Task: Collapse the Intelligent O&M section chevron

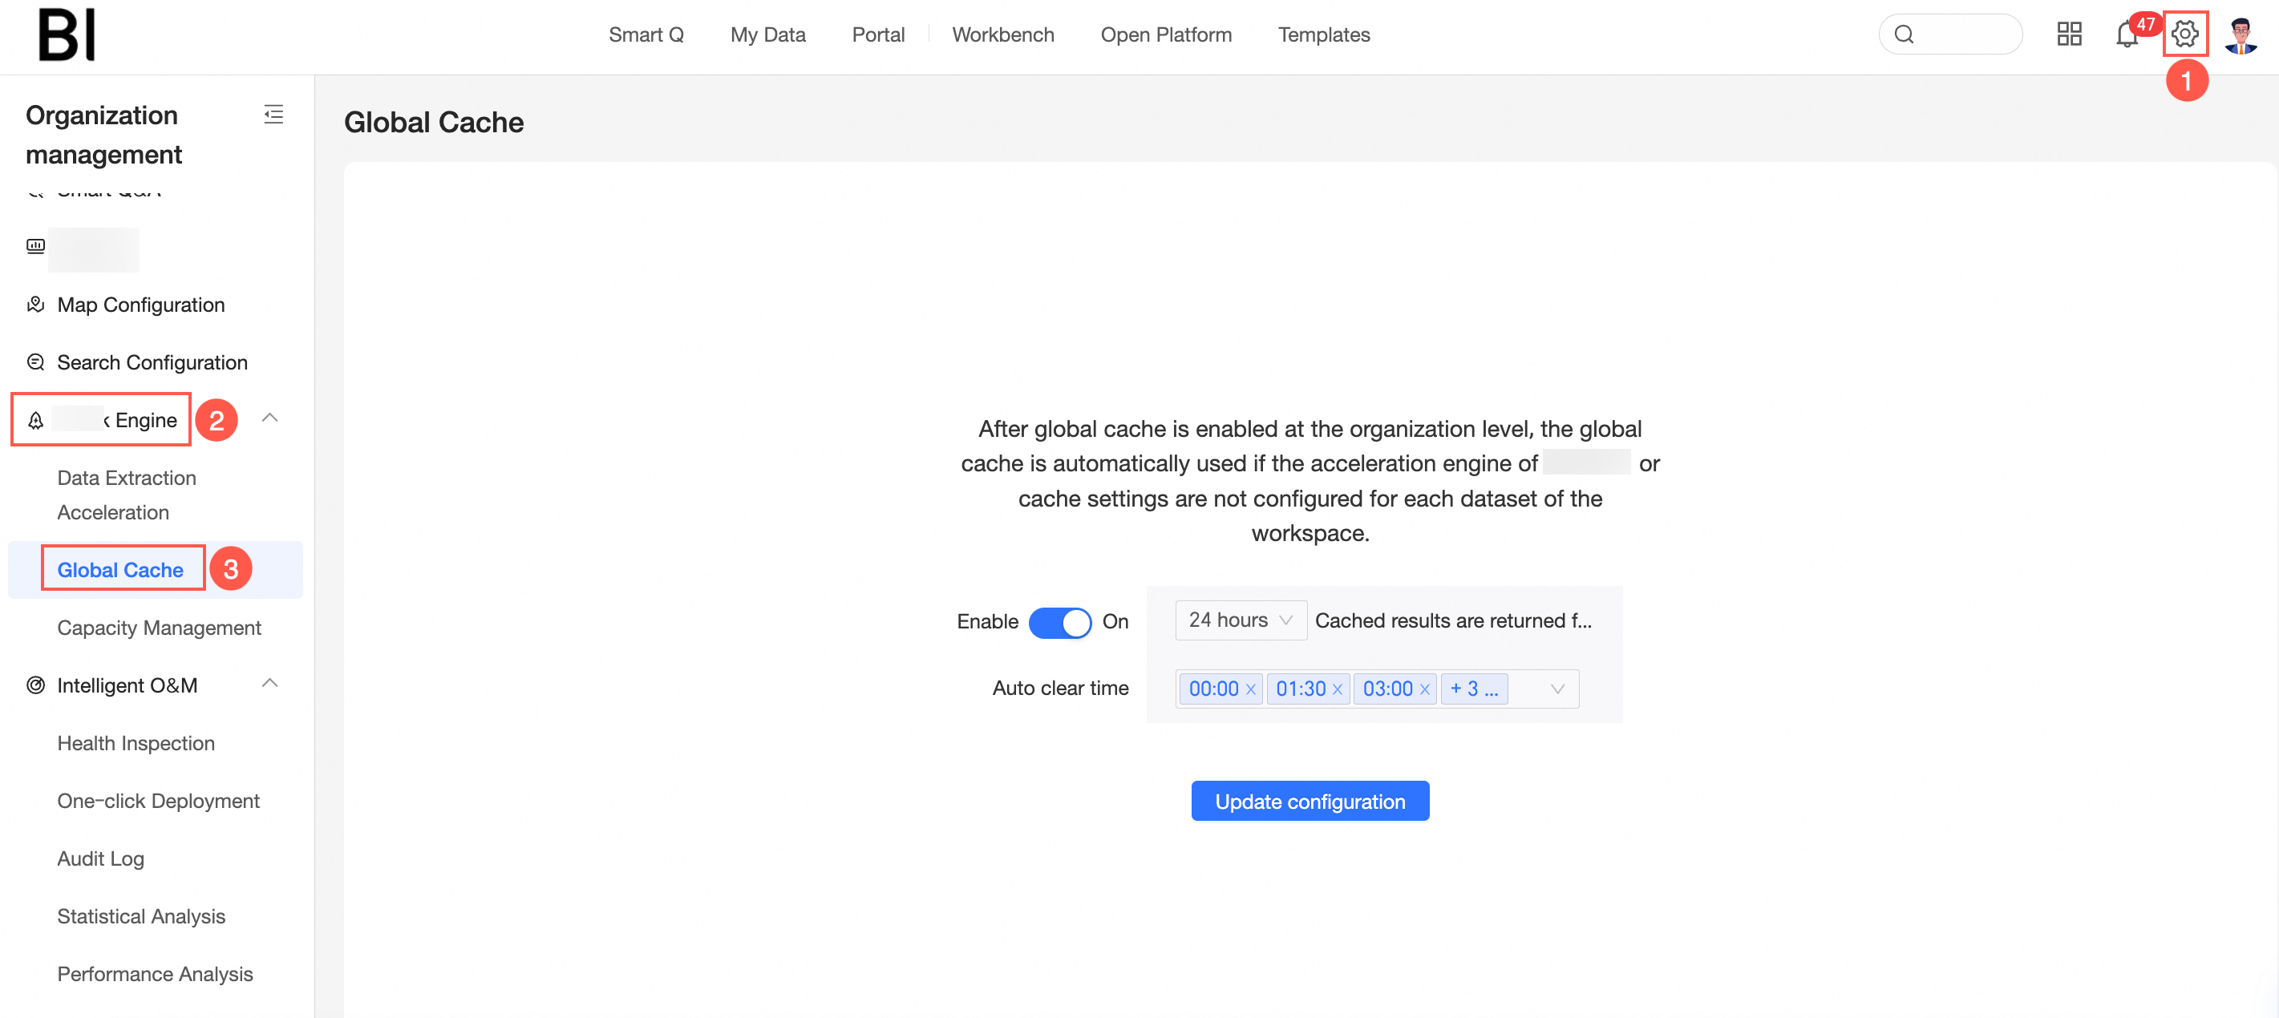Action: click(x=269, y=684)
